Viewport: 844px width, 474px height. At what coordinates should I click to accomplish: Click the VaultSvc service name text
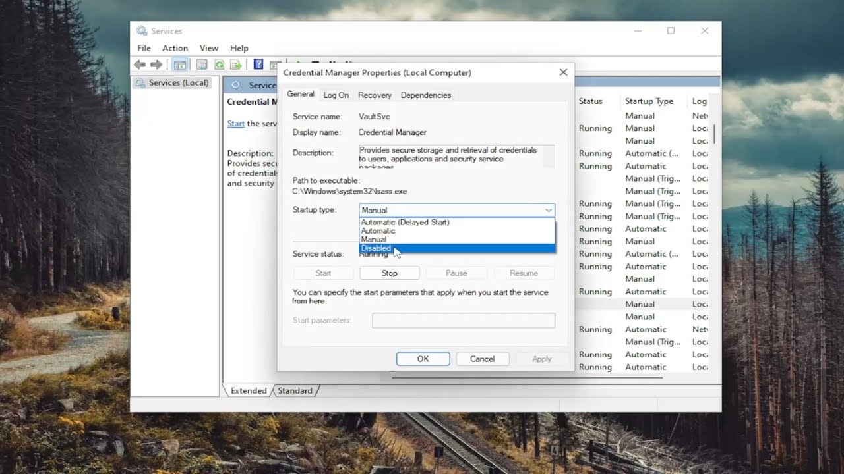click(x=375, y=117)
